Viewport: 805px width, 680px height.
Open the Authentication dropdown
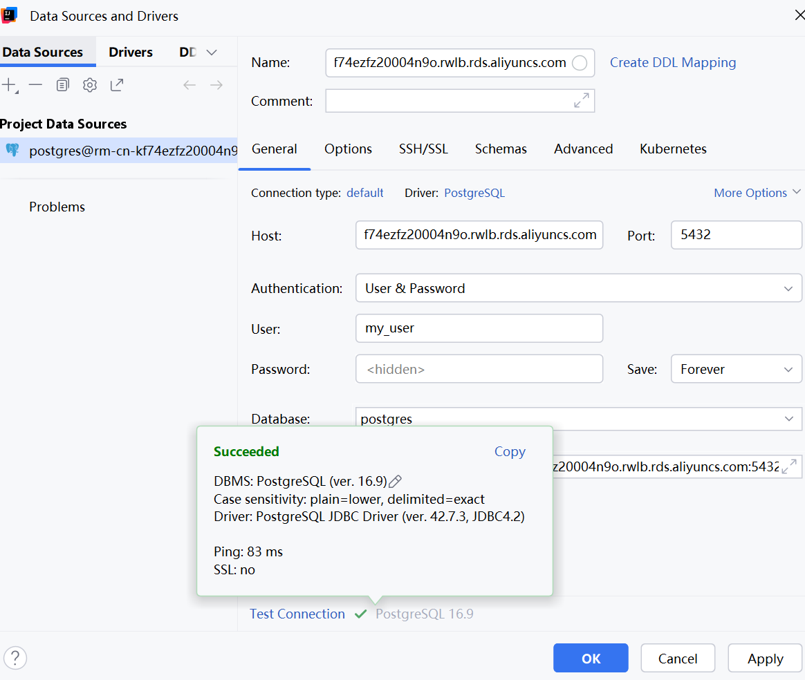coord(579,288)
